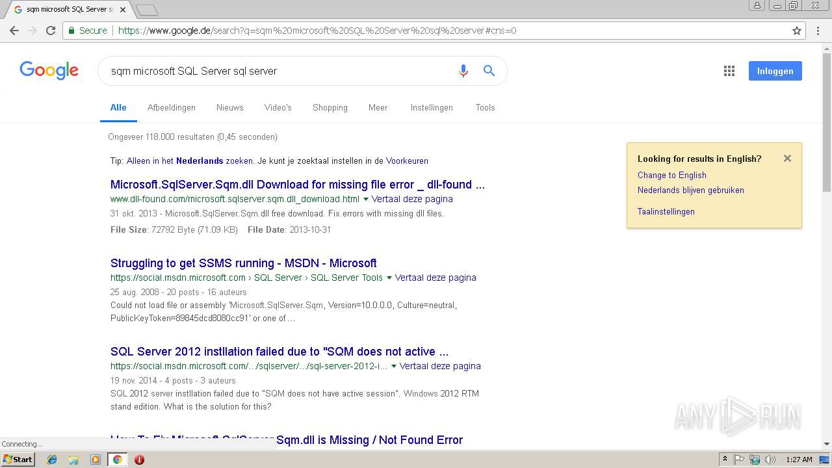This screenshot has width=832, height=468.
Task: Click the vertical scrollbar down arrow
Action: click(827, 444)
